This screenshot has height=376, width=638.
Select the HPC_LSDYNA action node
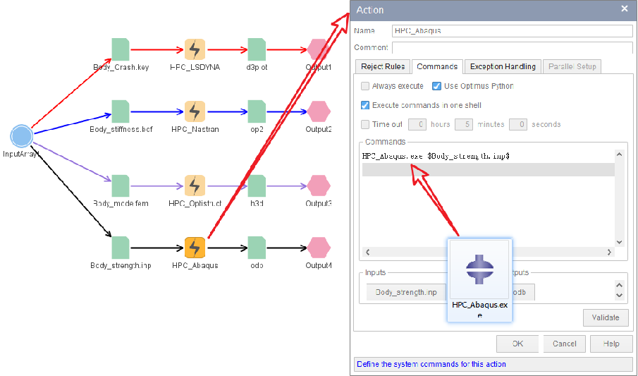point(195,49)
